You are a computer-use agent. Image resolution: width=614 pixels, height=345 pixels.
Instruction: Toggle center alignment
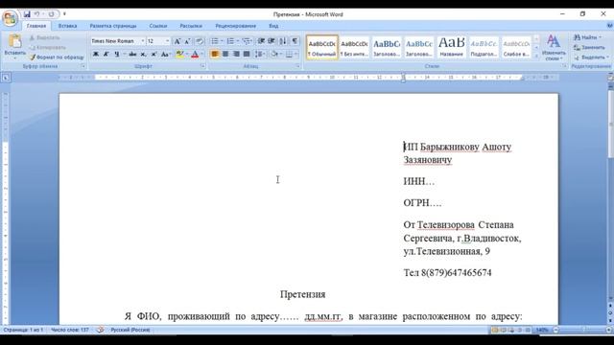(x=225, y=54)
